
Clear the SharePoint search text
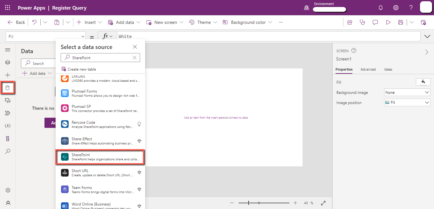[135, 58]
